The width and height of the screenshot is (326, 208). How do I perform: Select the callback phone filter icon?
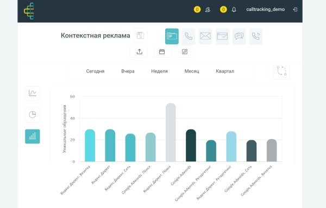click(256, 36)
